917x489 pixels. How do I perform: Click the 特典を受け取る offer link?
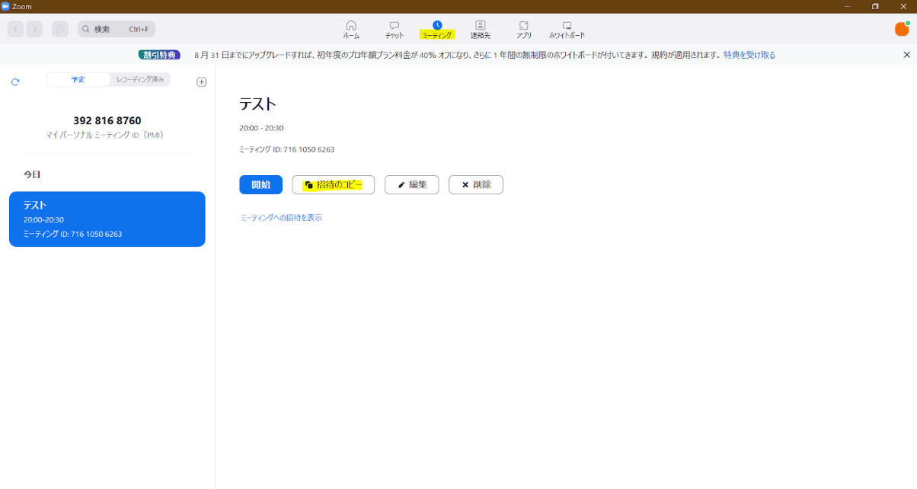[x=749, y=55]
